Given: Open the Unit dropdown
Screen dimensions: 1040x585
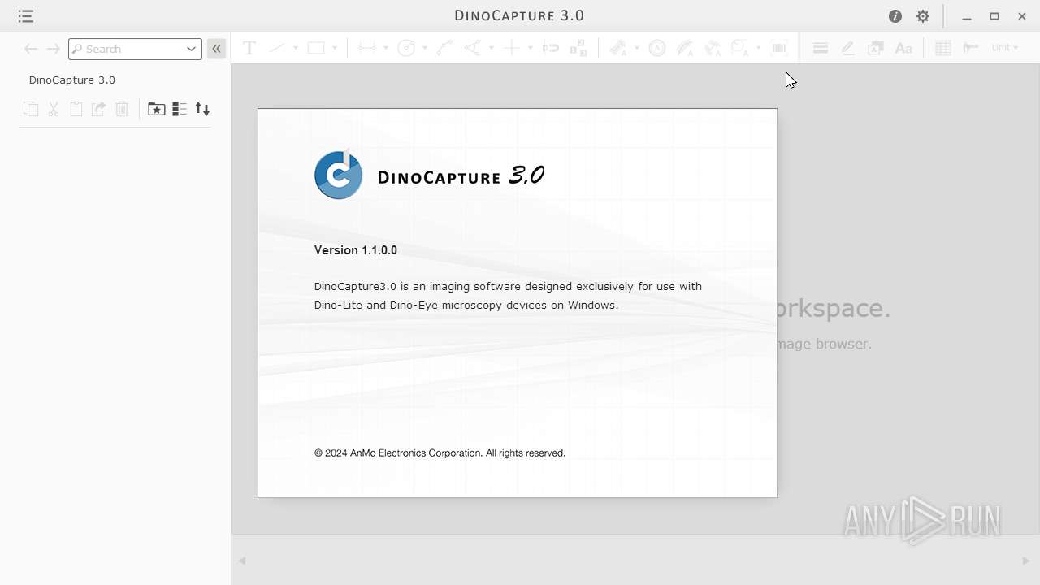Looking at the screenshot, I should (x=1005, y=48).
